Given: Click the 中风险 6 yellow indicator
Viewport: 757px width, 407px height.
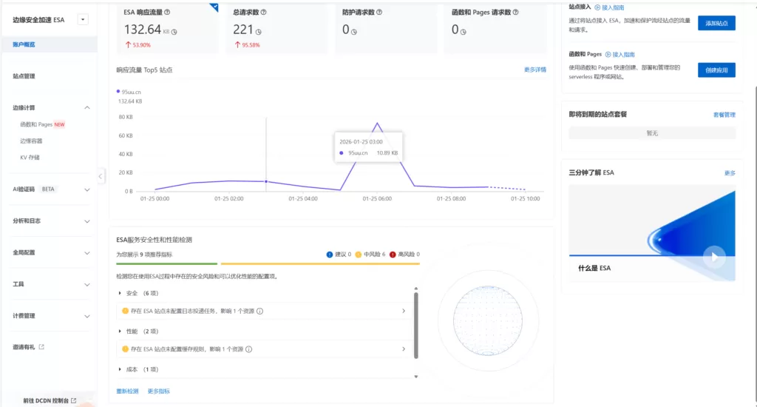Looking at the screenshot, I should point(370,255).
